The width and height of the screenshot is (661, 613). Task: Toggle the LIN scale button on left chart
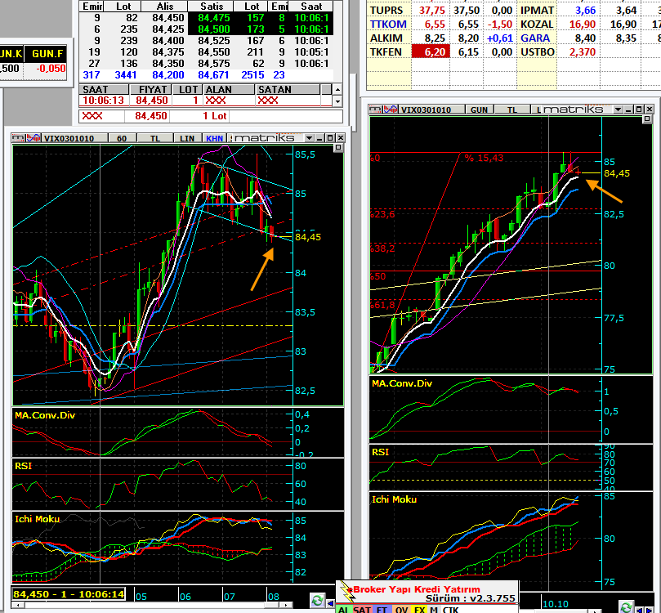[187, 138]
